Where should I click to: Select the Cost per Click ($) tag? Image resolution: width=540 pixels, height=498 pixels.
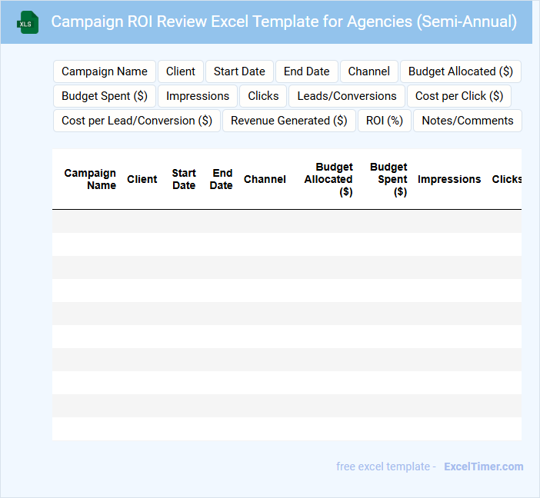[458, 96]
